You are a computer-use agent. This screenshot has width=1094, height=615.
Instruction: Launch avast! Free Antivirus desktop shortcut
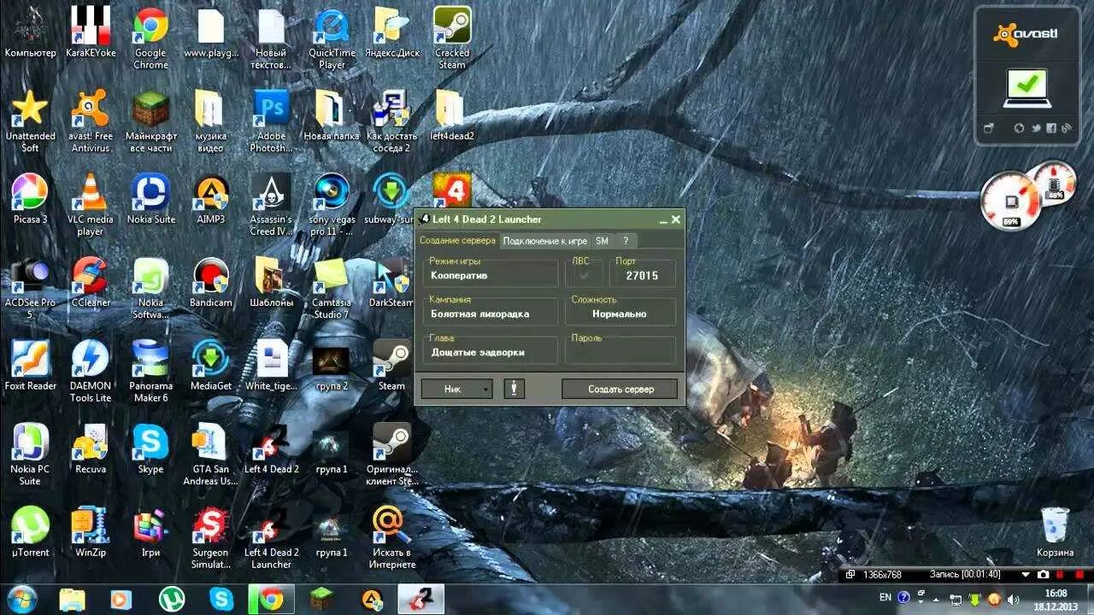tap(91, 120)
